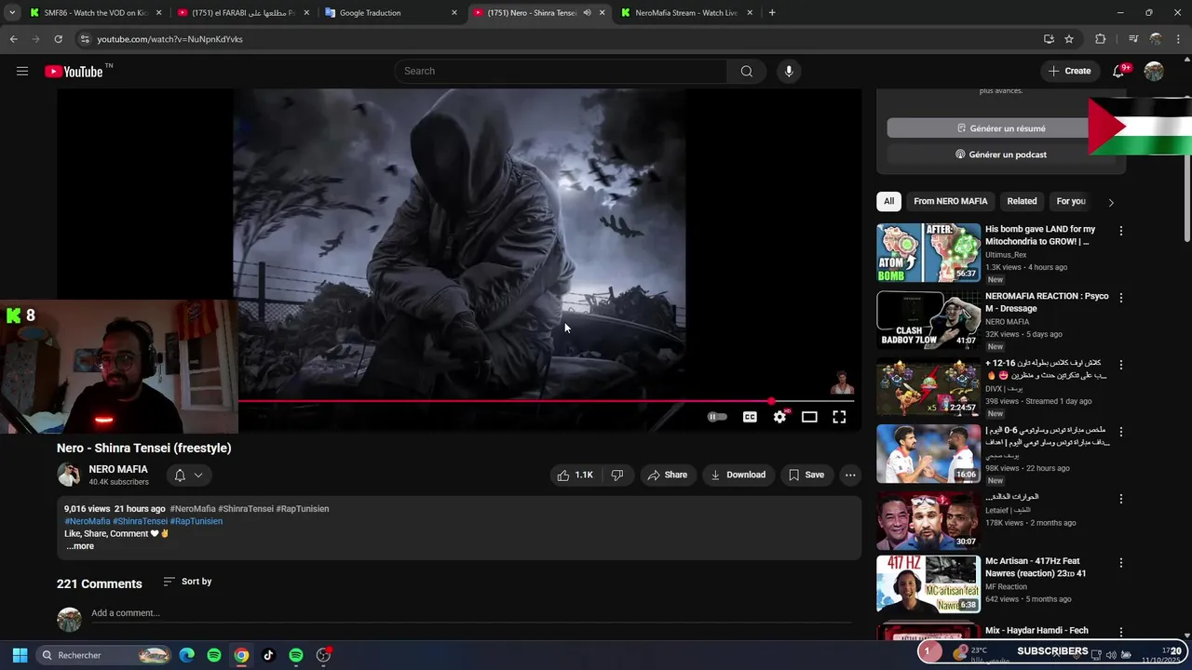This screenshot has width=1192, height=670.
Task: Click Générer un podcast button
Action: (1000, 154)
